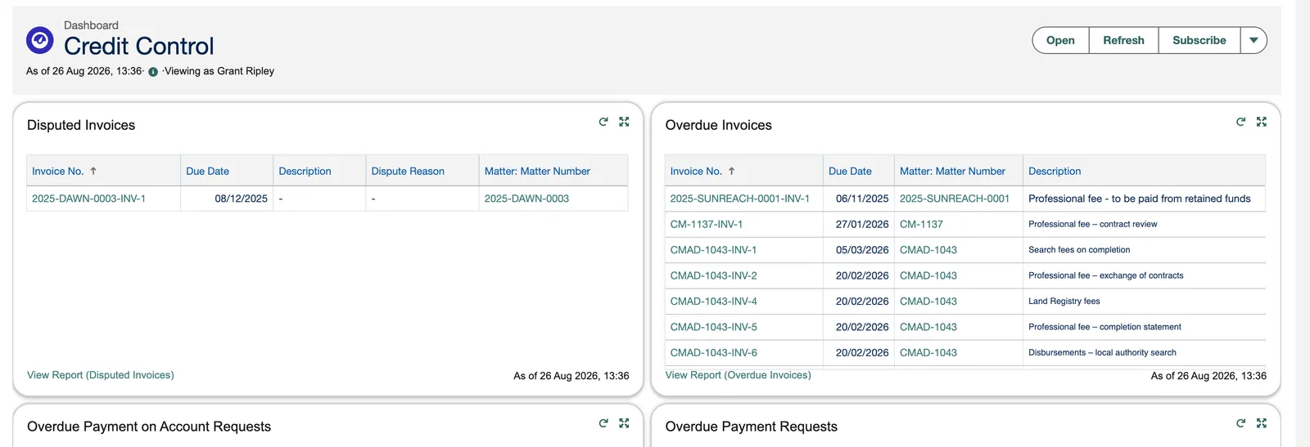Select 'Search fees on completion' description

(1079, 250)
